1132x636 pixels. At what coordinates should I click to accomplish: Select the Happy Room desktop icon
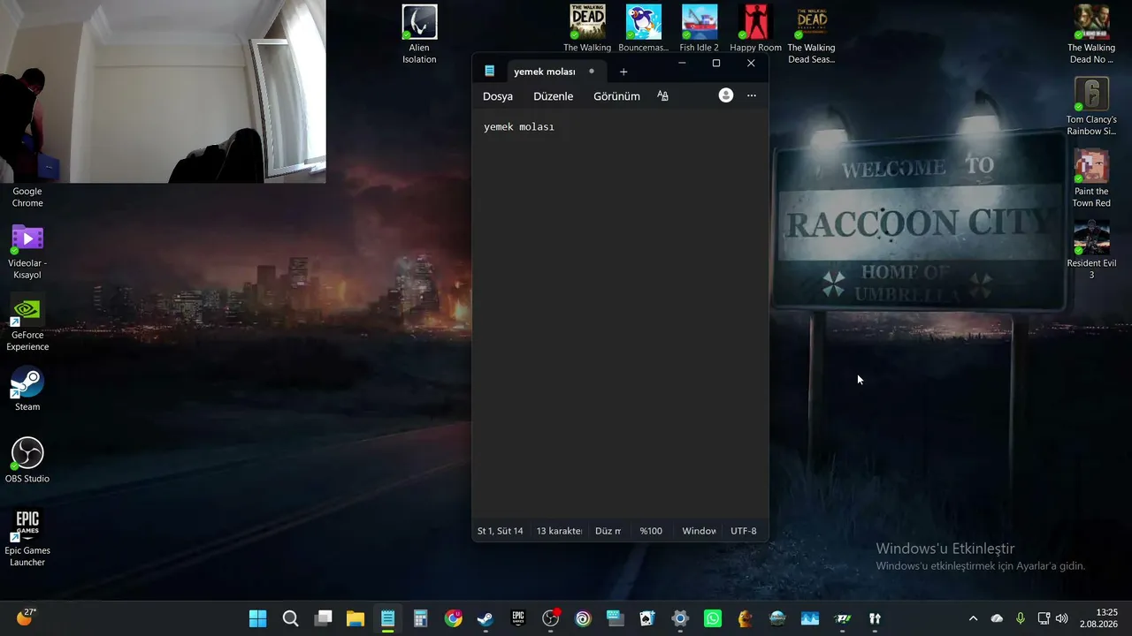(x=755, y=28)
